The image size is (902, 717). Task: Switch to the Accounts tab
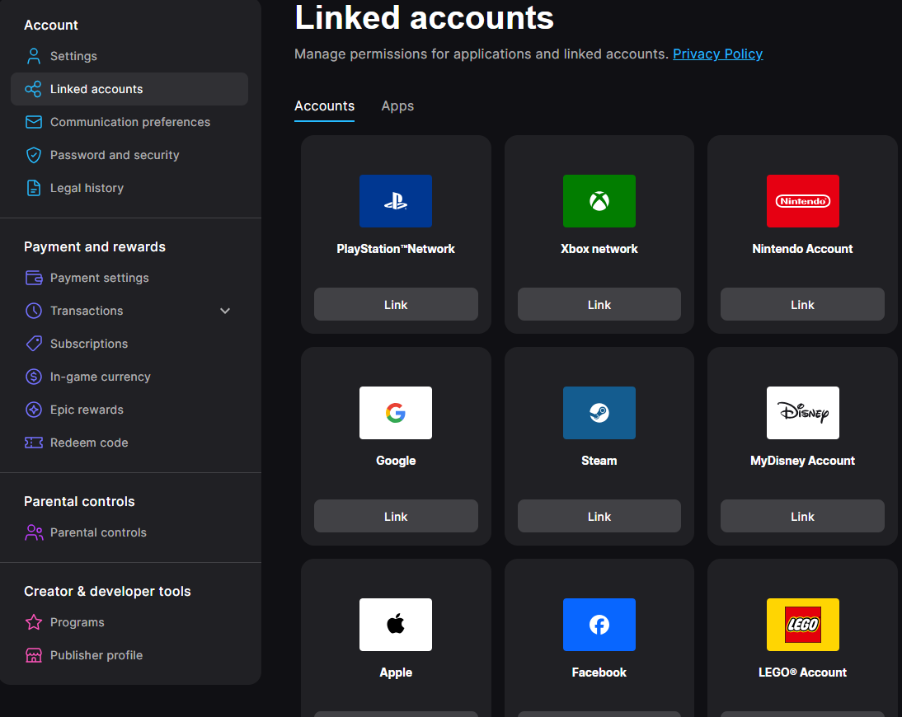point(325,106)
